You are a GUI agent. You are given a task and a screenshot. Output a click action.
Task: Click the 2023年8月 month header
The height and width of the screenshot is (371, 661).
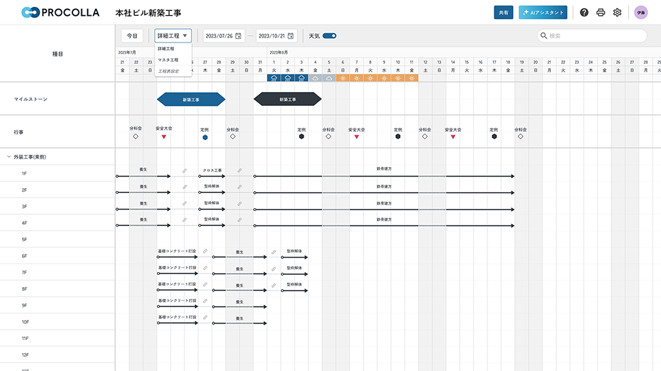point(279,53)
